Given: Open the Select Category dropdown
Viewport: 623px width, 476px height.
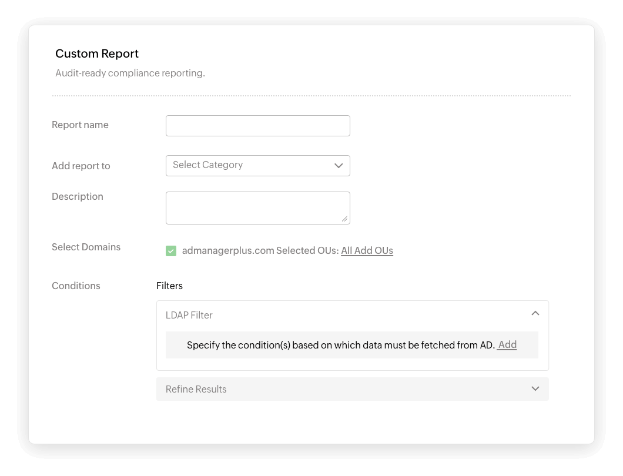Looking at the screenshot, I should pyautogui.click(x=257, y=166).
